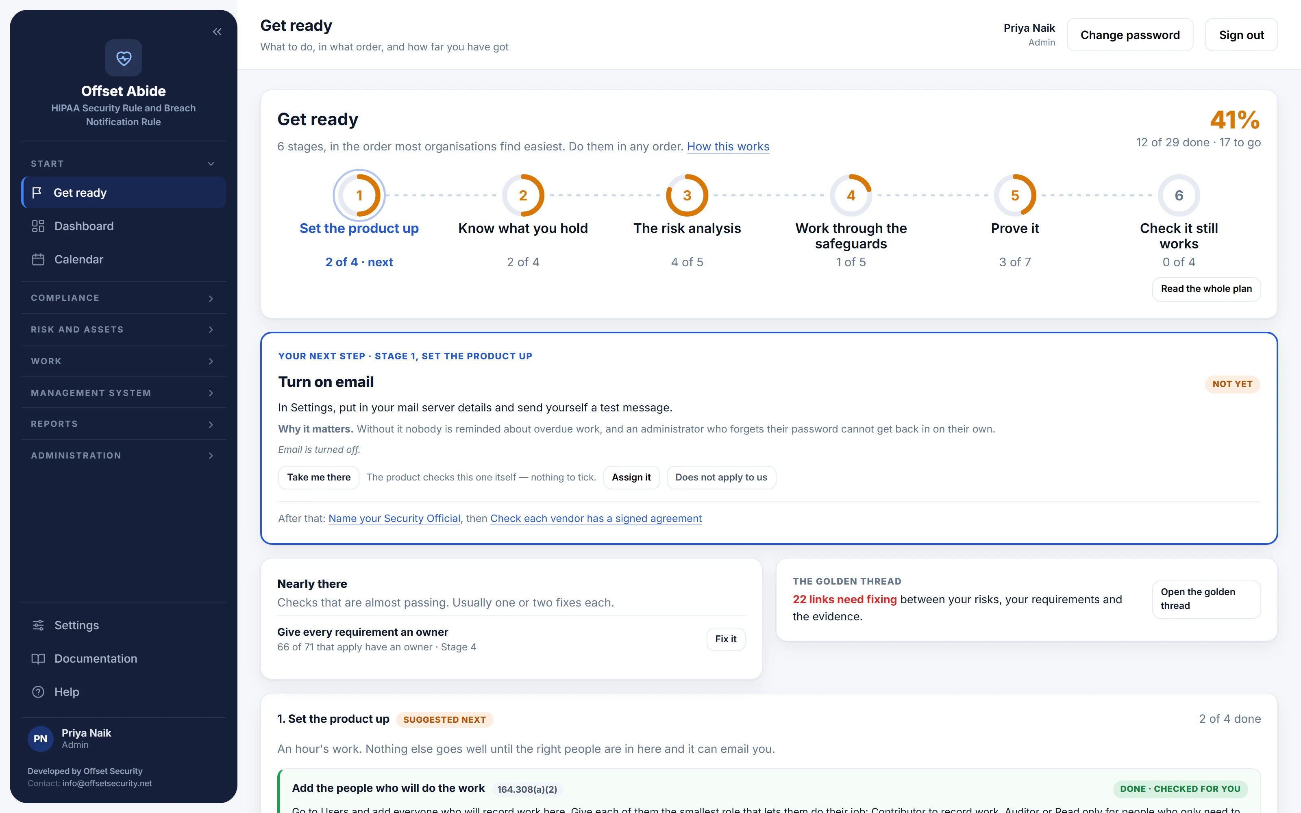Expand the ADMINISTRATION section
The image size is (1301, 813).
click(x=123, y=455)
